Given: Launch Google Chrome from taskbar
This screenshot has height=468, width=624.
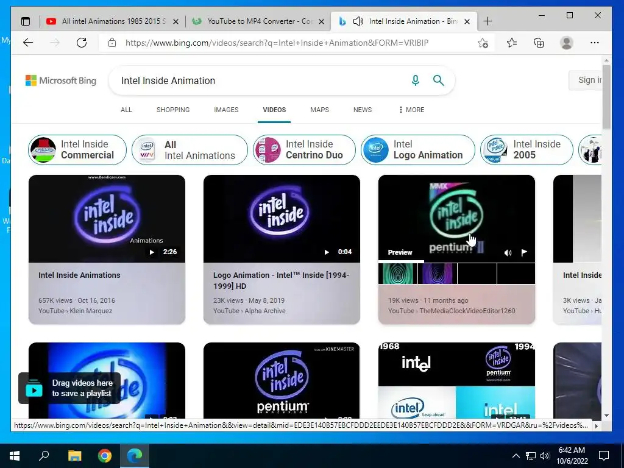Looking at the screenshot, I should pos(105,456).
